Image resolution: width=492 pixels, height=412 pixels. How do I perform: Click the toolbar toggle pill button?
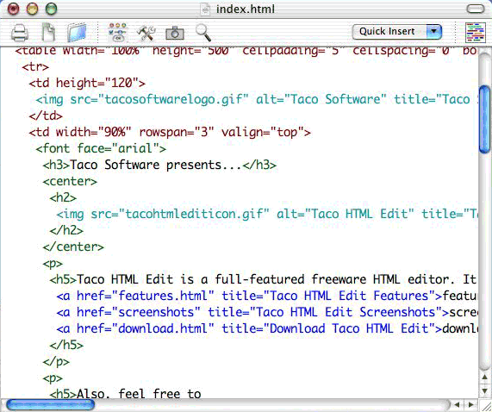tap(476, 9)
